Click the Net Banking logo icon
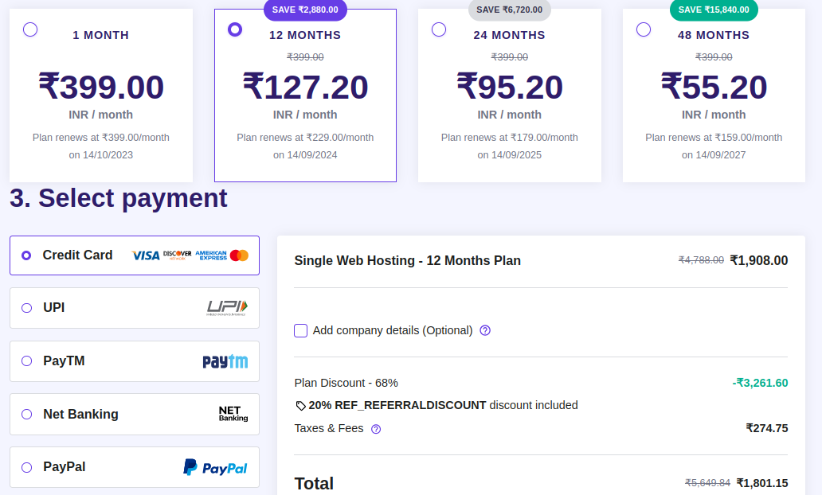Image resolution: width=822 pixels, height=495 pixels. (x=233, y=414)
